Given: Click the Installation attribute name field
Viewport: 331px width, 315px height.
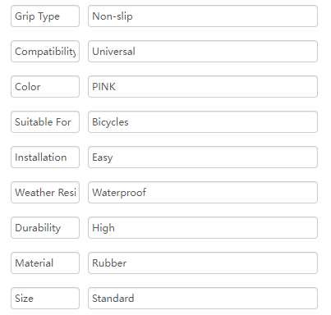Looking at the screenshot, I should [45, 157].
